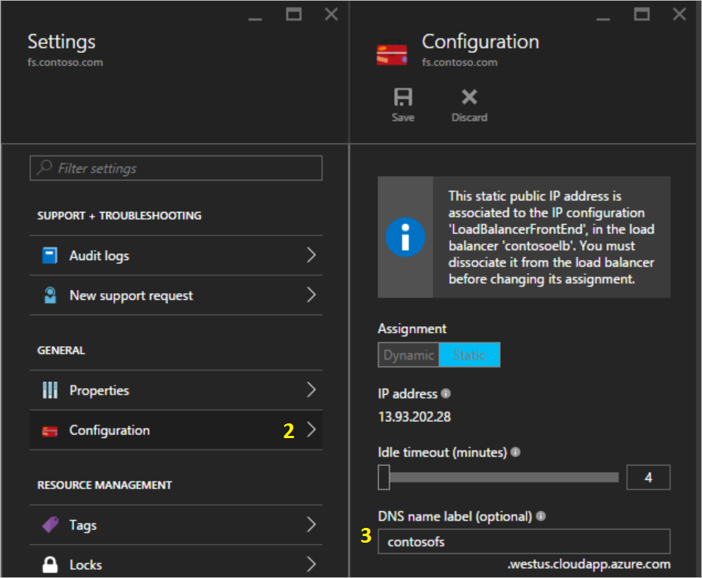Open Configuration settings item
This screenshot has width=702, height=578.
point(176,430)
